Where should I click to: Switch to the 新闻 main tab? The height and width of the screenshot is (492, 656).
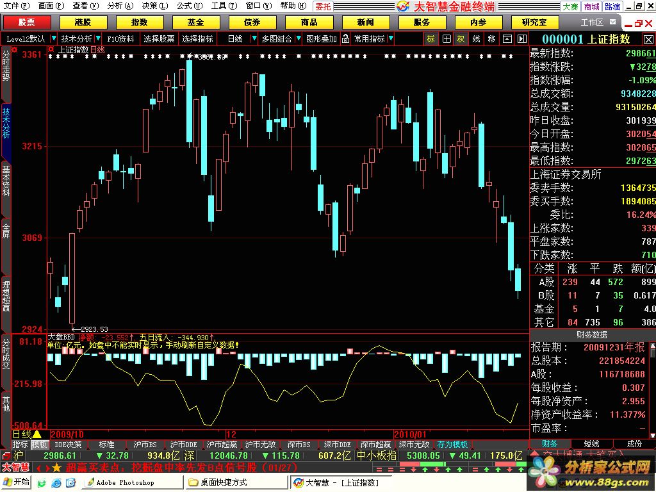[365, 22]
